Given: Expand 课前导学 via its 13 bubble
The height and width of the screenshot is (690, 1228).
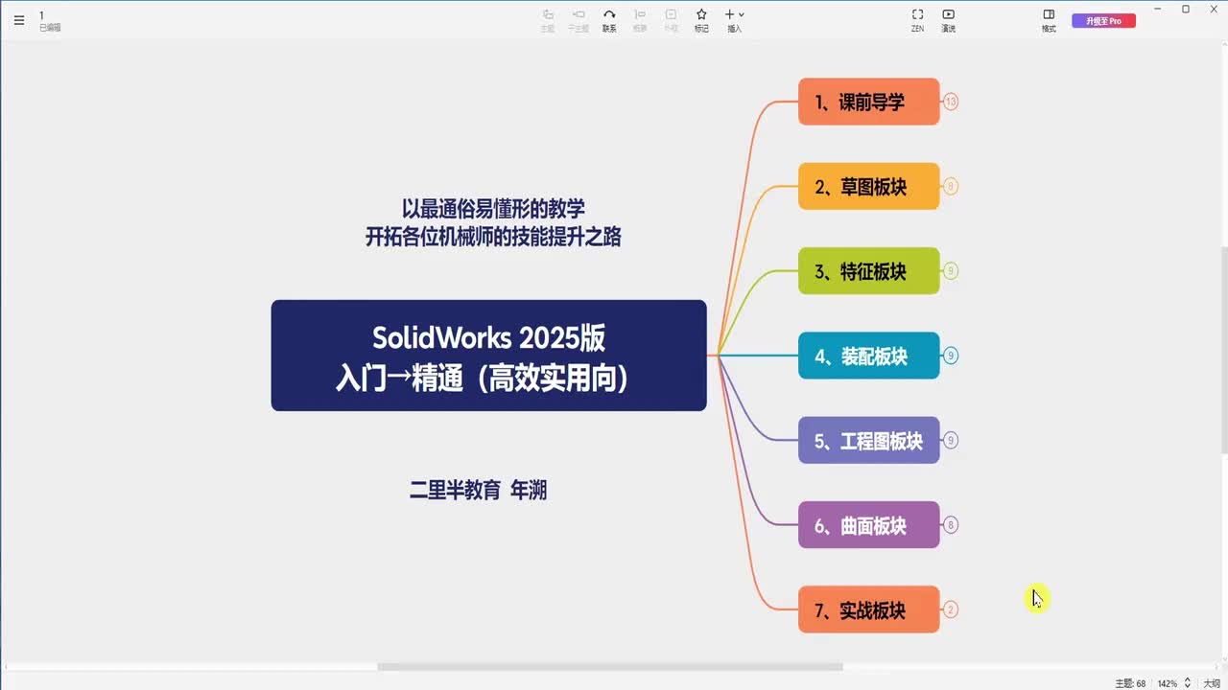Looking at the screenshot, I should point(951,102).
